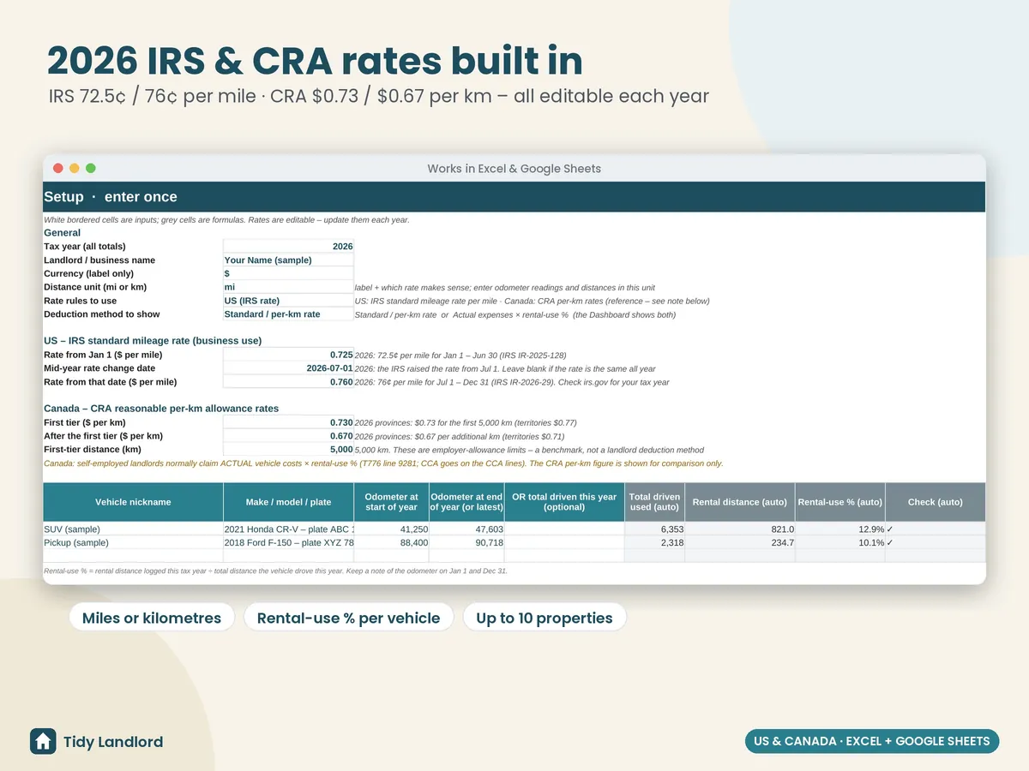This screenshot has height=771, width=1029.
Task: Select the 2021 Honda CR-V cell
Action: click(288, 529)
